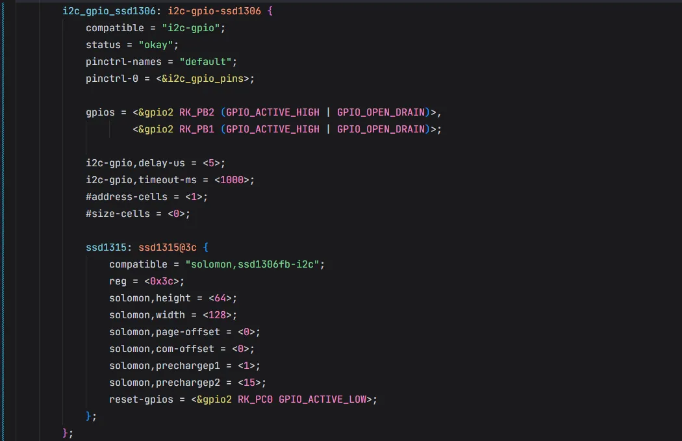Click the status property name

click(x=103, y=45)
